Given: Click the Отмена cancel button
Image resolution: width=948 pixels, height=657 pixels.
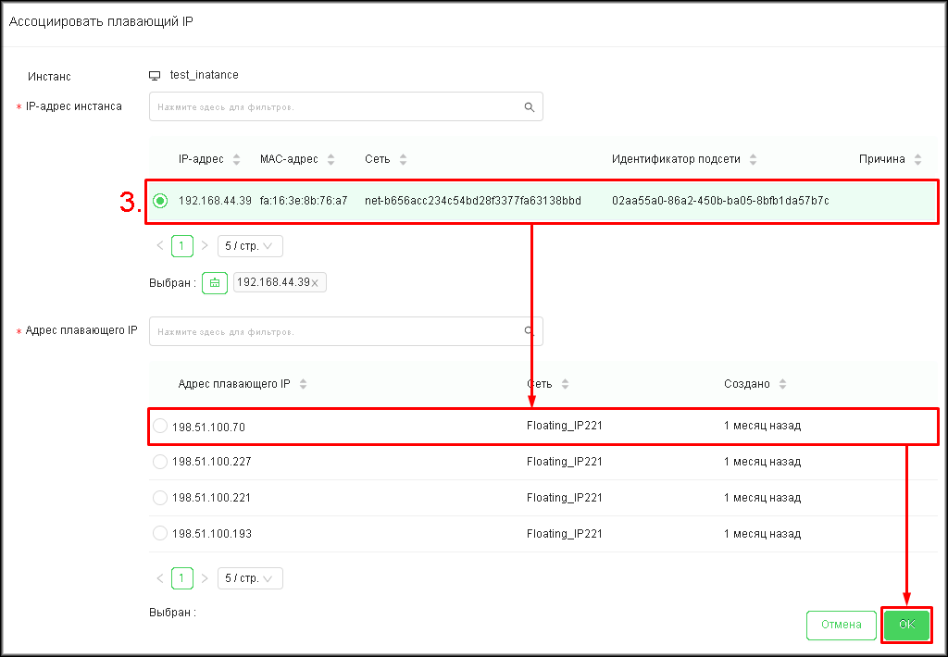Looking at the screenshot, I should tap(841, 625).
